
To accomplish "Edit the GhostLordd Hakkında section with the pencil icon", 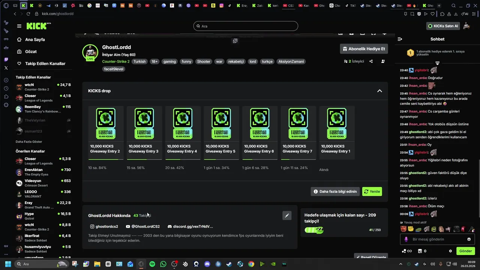I will pyautogui.click(x=287, y=215).
